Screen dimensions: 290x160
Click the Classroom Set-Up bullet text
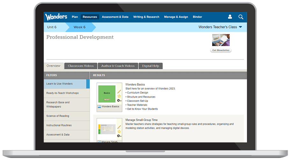coord(137,101)
